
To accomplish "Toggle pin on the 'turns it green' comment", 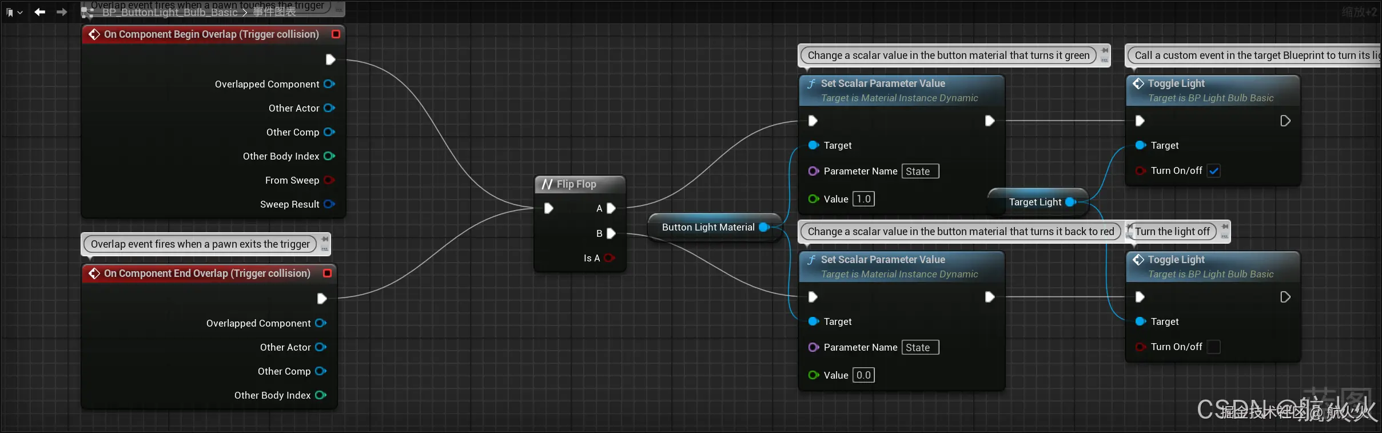I will (1105, 50).
